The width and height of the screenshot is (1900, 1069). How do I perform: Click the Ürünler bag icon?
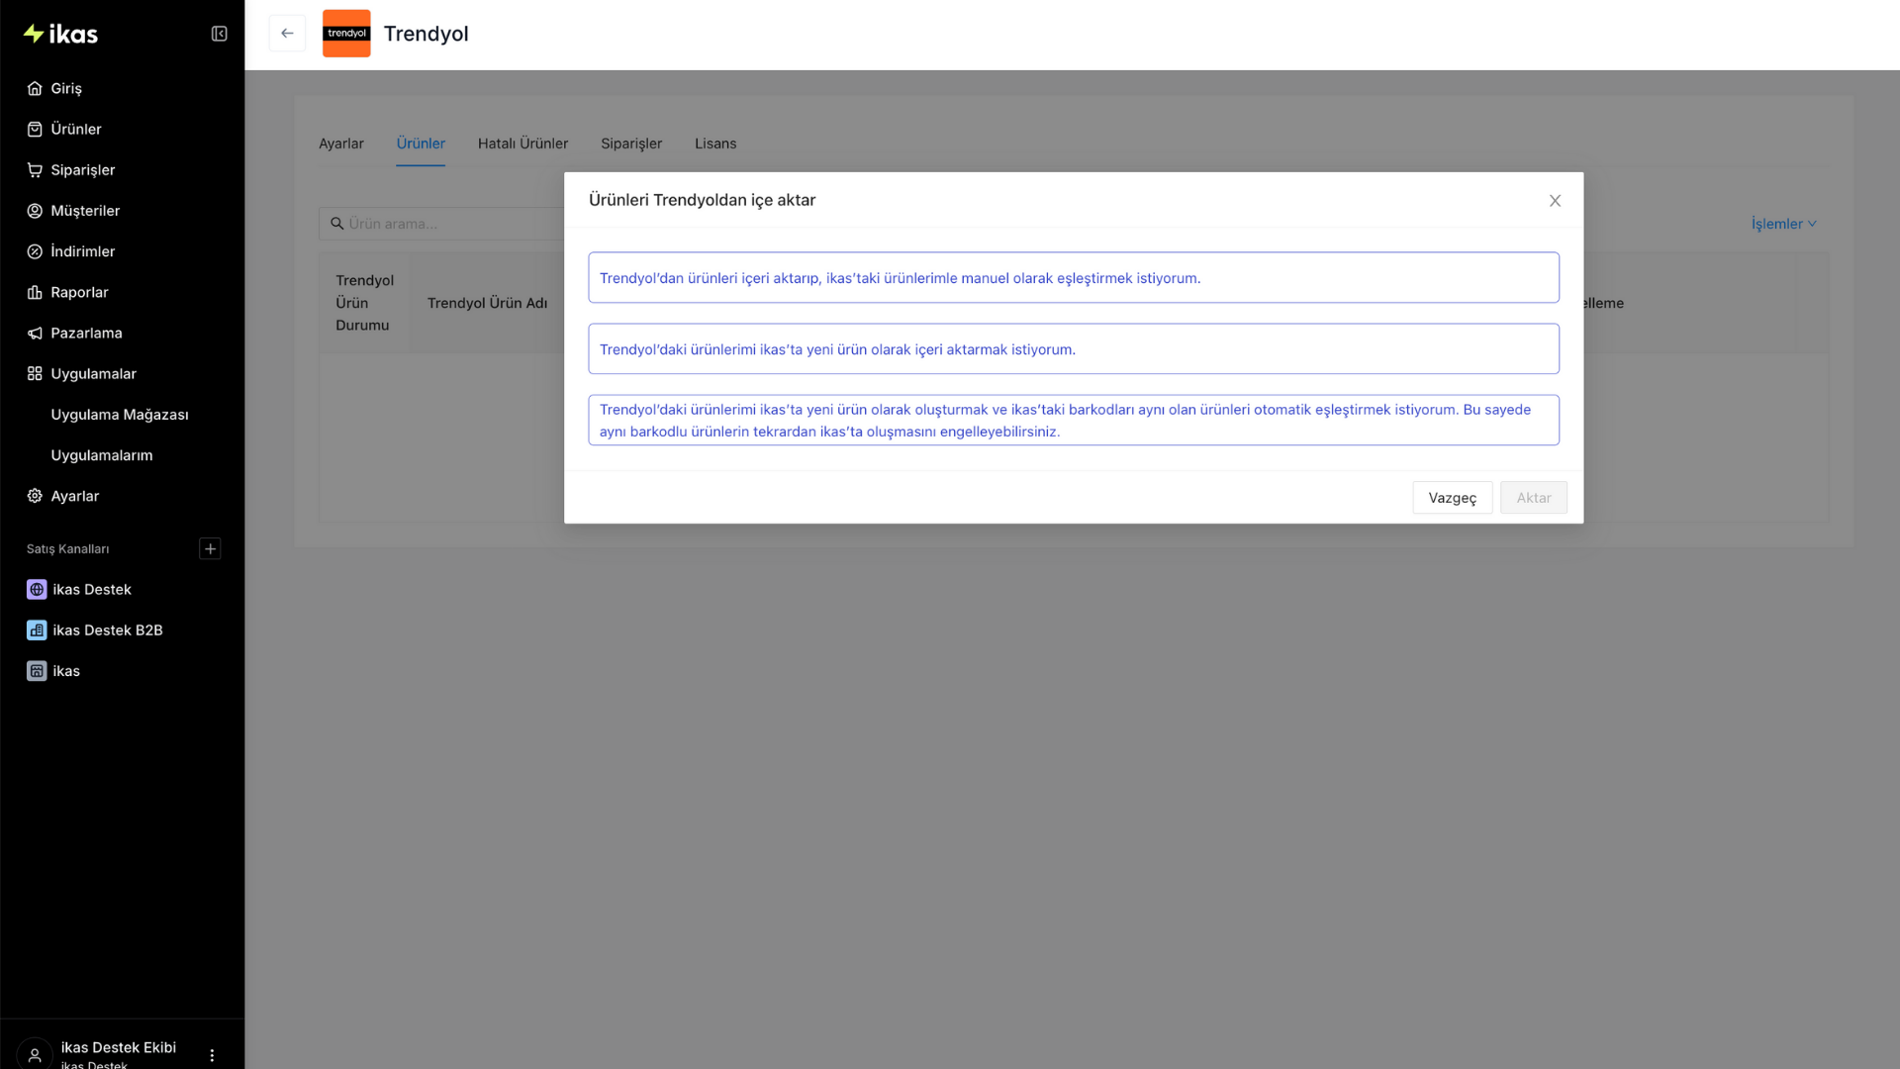click(x=35, y=129)
